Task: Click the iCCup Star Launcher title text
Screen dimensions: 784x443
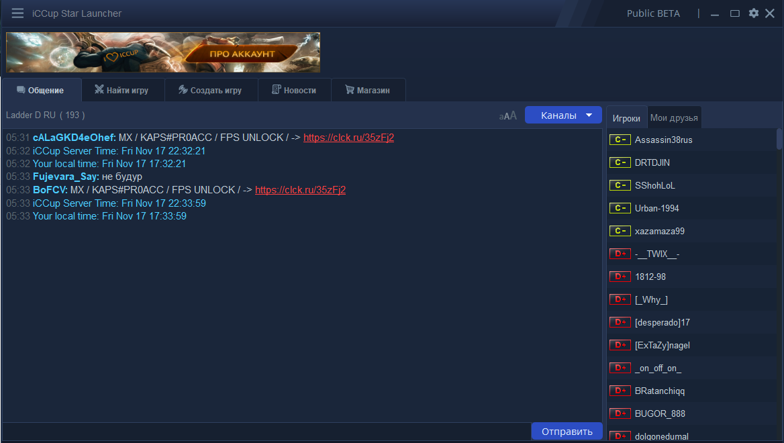Action: pyautogui.click(x=77, y=13)
